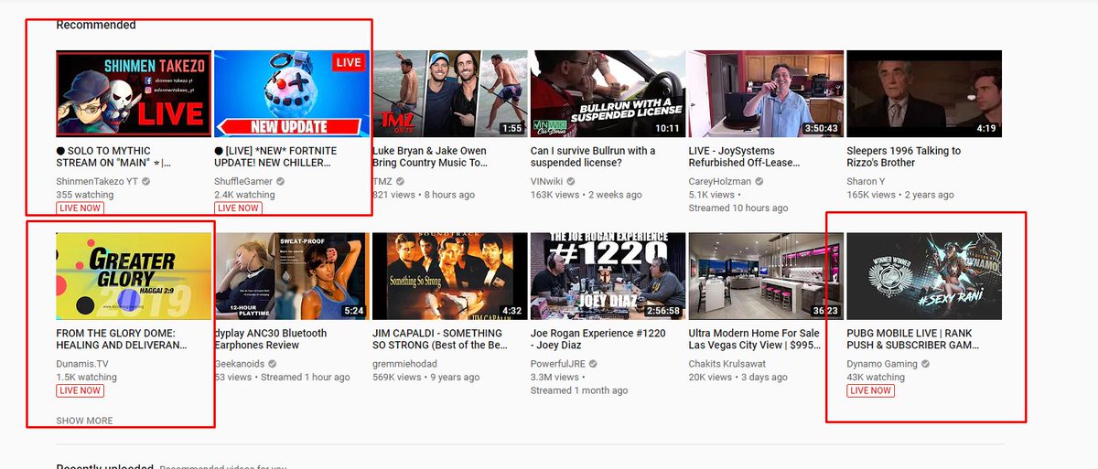The width and height of the screenshot is (1098, 469).
Task: Click '569K views • 9 years ago' text
Action: point(426,377)
